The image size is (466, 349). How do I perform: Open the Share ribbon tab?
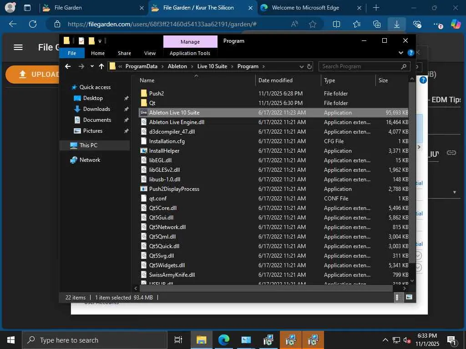[x=124, y=53]
